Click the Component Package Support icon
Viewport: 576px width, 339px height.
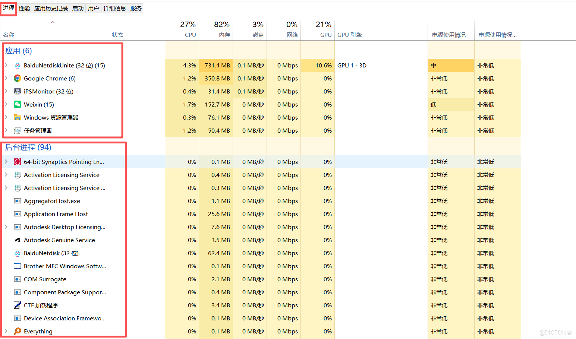coord(17,292)
